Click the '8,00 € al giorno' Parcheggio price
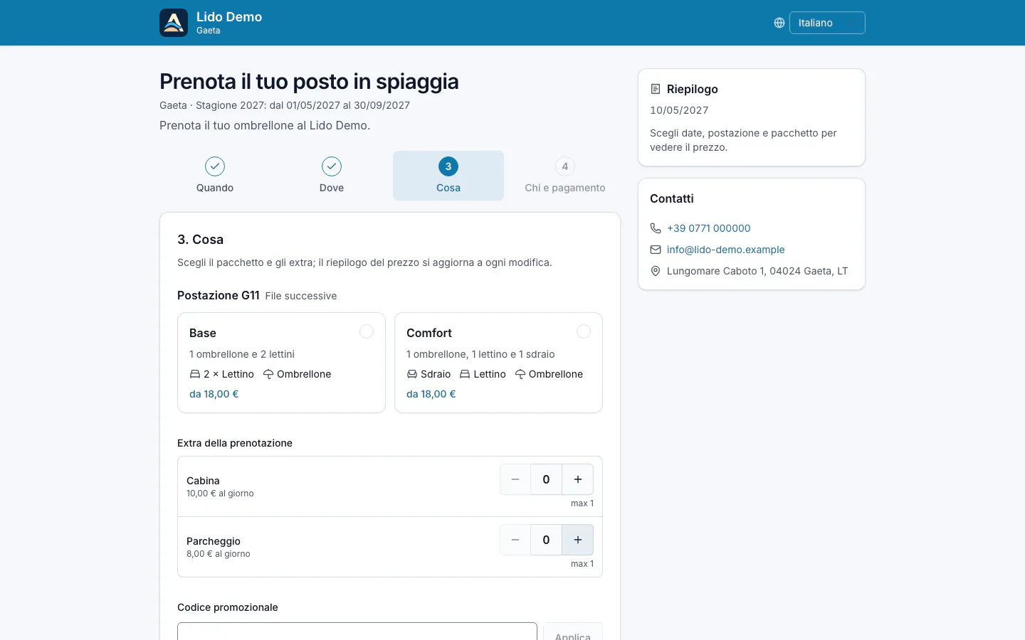This screenshot has width=1025, height=640. point(219,554)
